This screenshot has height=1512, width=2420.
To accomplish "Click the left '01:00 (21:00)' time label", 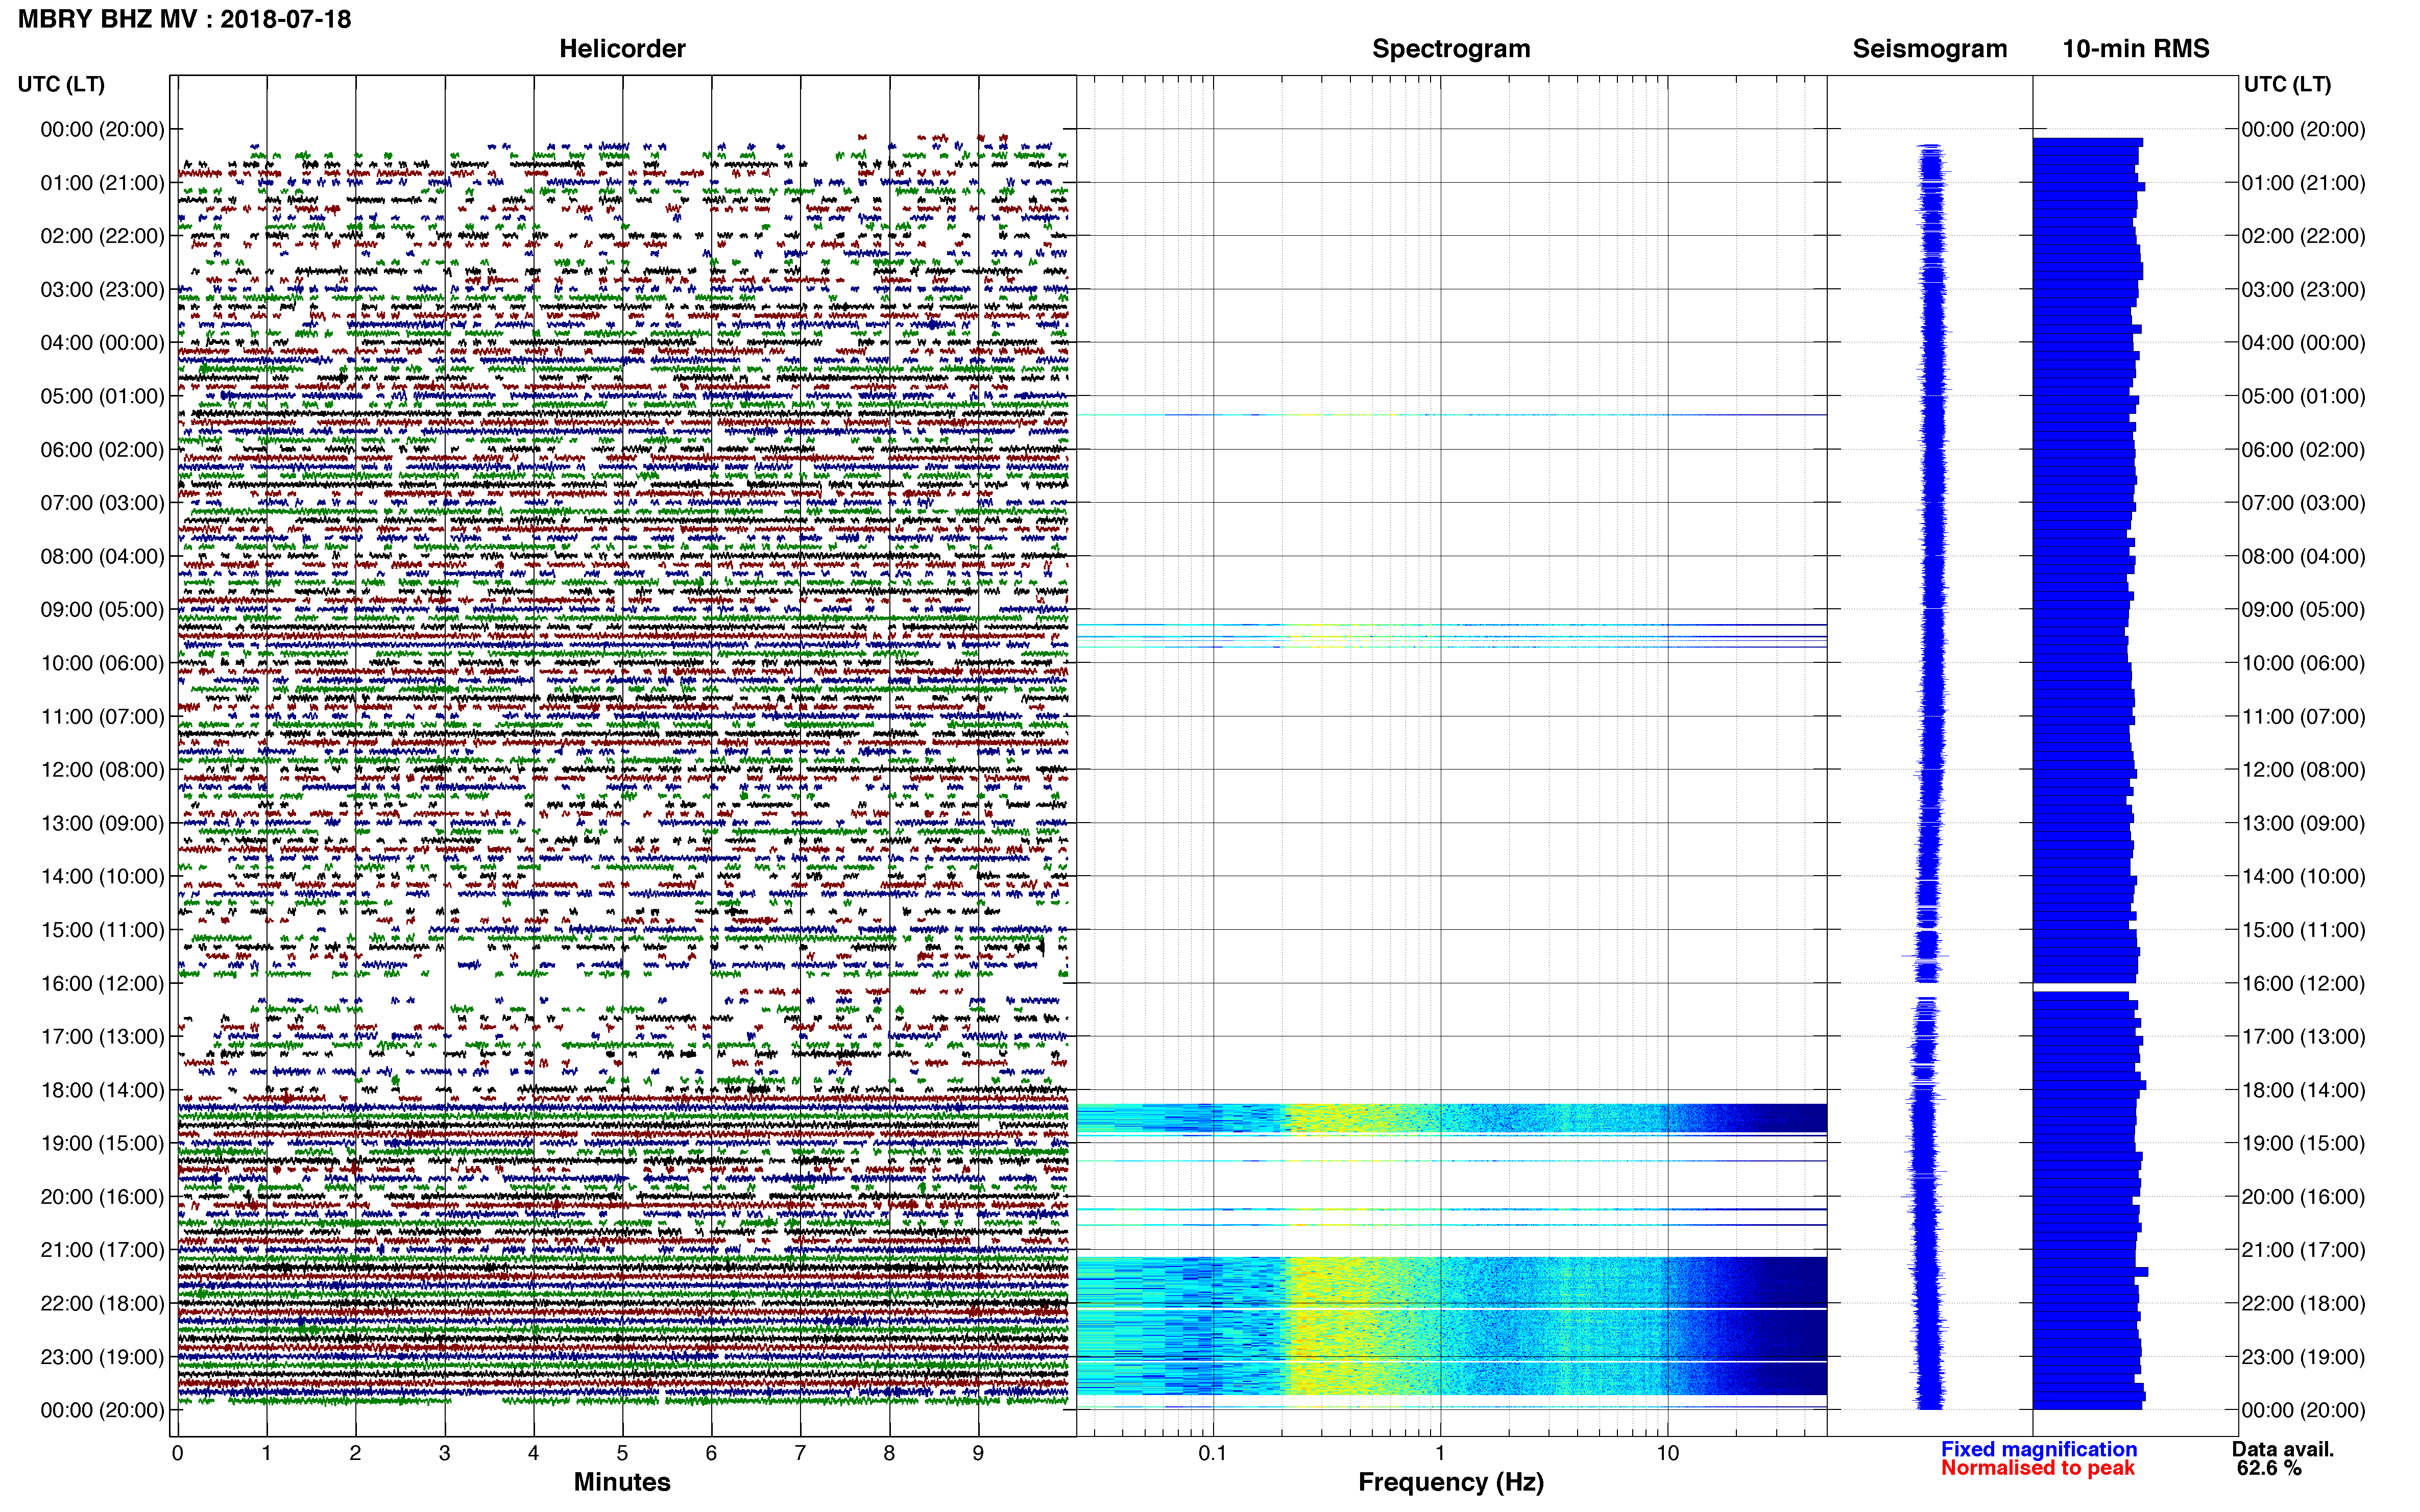I will [x=102, y=183].
